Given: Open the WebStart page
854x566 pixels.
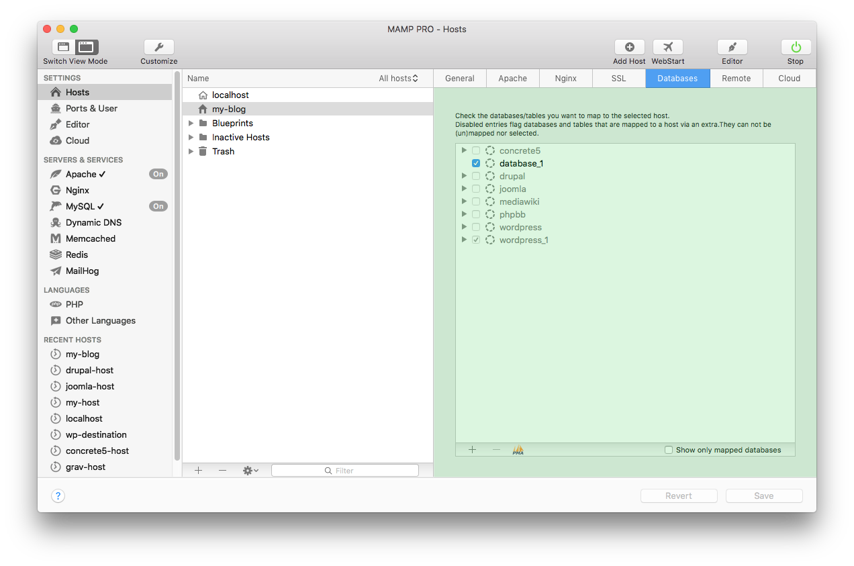Looking at the screenshot, I should point(667,47).
